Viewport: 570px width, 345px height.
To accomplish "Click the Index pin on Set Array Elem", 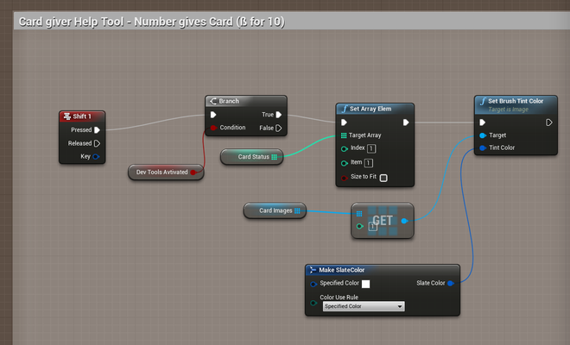I will tap(345, 149).
